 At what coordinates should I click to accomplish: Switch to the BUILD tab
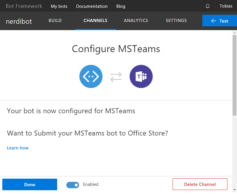[55, 21]
